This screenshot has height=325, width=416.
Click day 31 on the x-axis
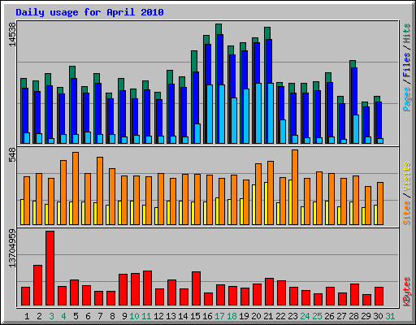click(390, 316)
